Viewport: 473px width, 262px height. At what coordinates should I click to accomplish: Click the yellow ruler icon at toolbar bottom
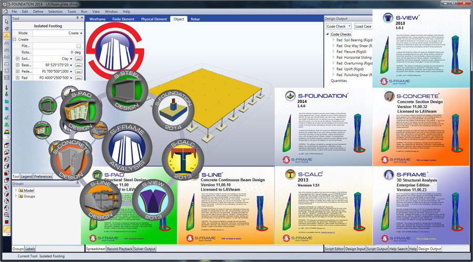[x=7, y=229]
